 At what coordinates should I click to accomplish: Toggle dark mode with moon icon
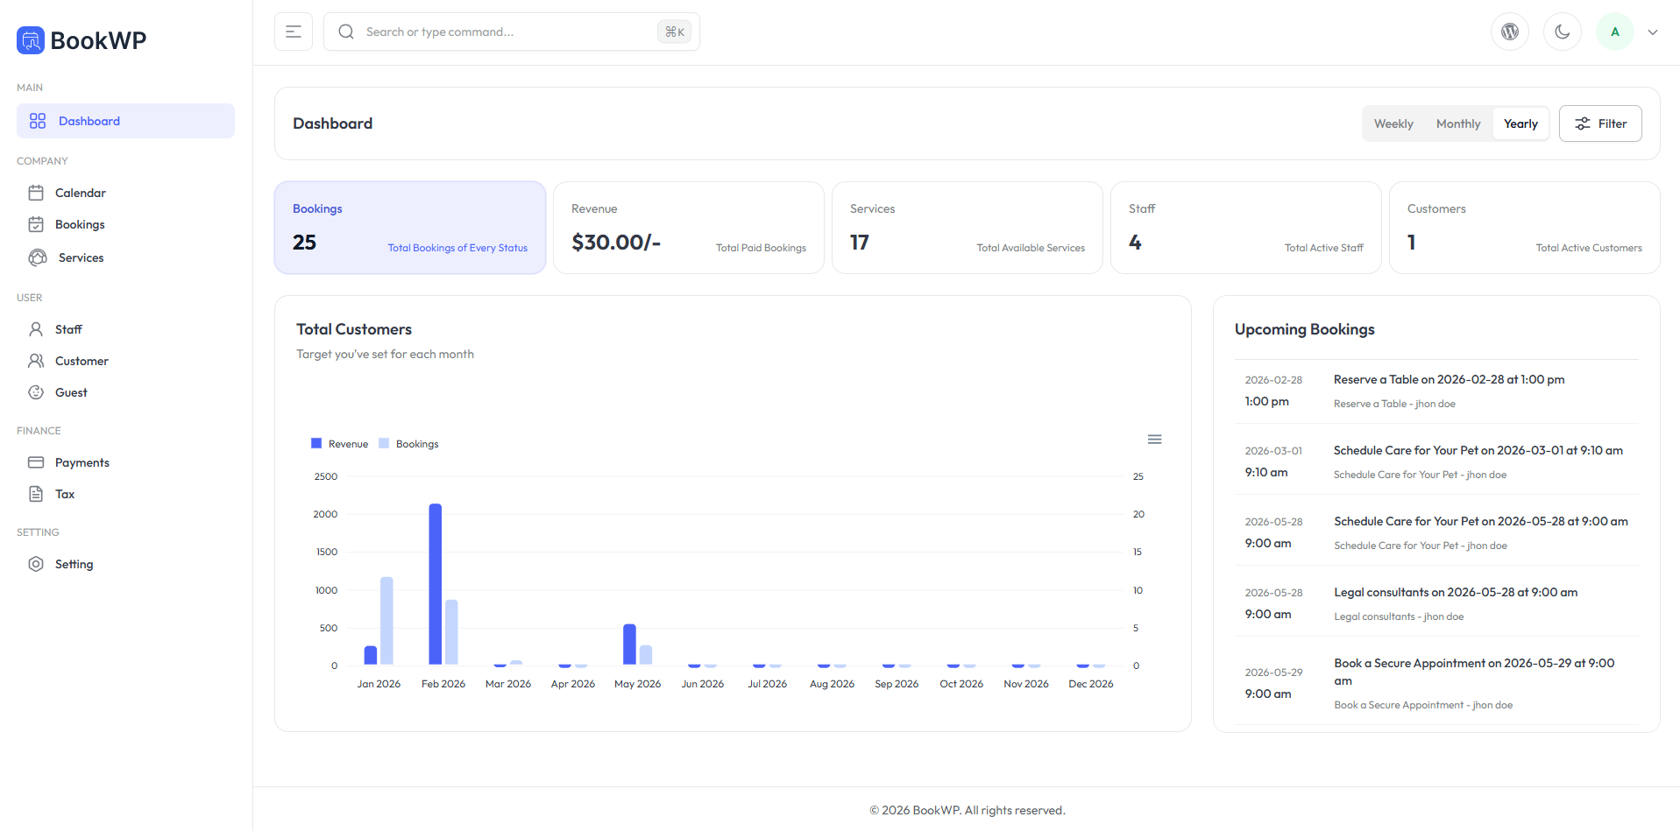[x=1563, y=32]
